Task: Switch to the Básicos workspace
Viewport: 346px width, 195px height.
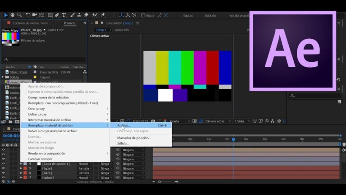Action: (x=188, y=15)
